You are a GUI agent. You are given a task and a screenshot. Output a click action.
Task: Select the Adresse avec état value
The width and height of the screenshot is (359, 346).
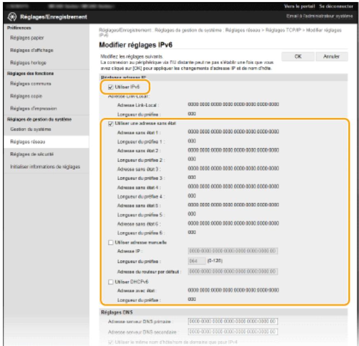[x=233, y=290]
